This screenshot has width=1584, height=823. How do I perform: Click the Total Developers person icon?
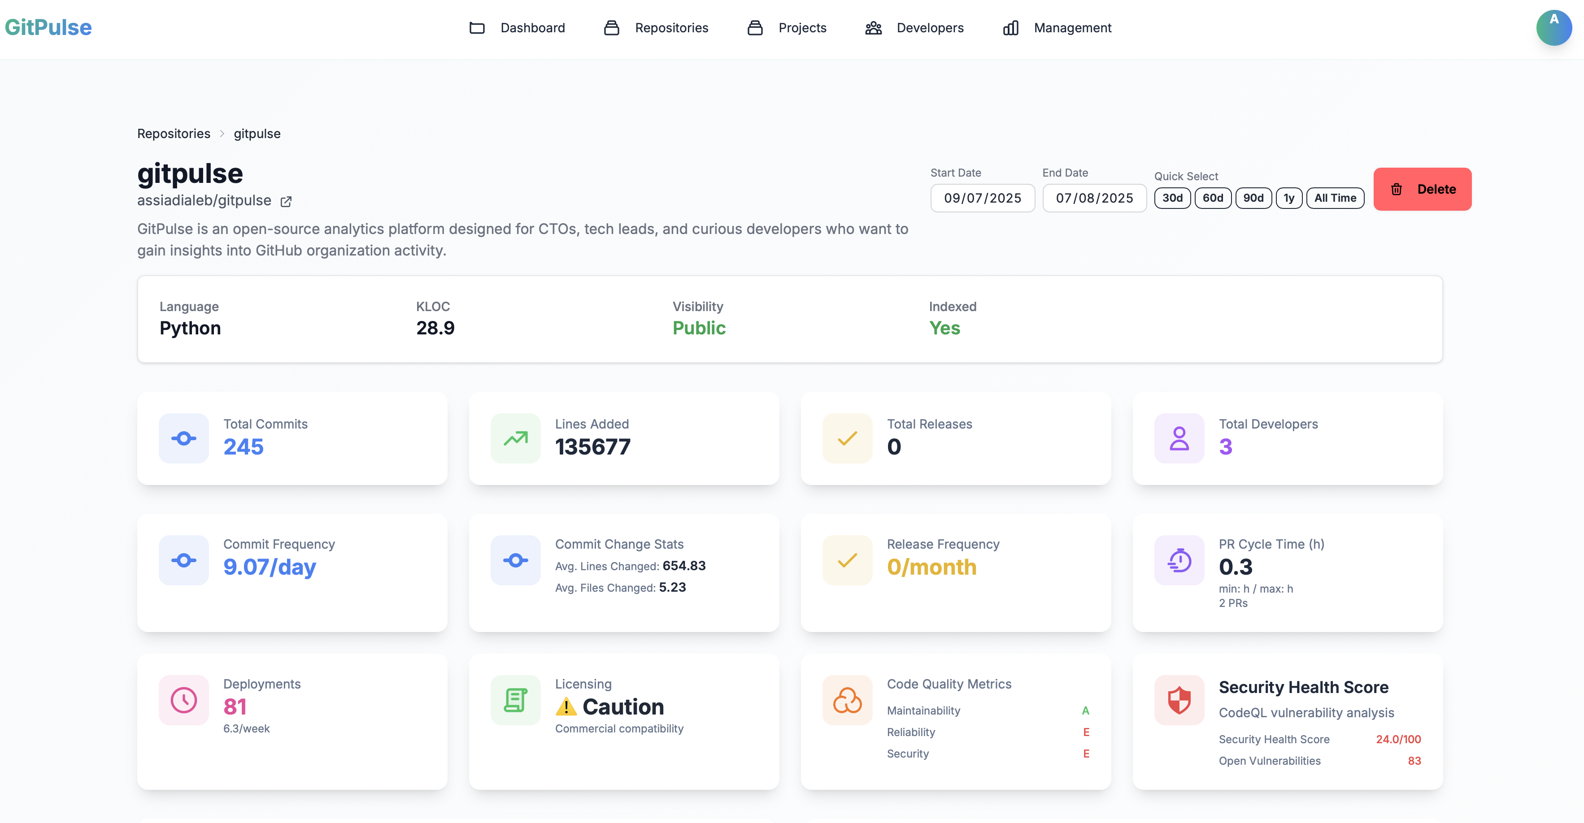pyautogui.click(x=1179, y=438)
